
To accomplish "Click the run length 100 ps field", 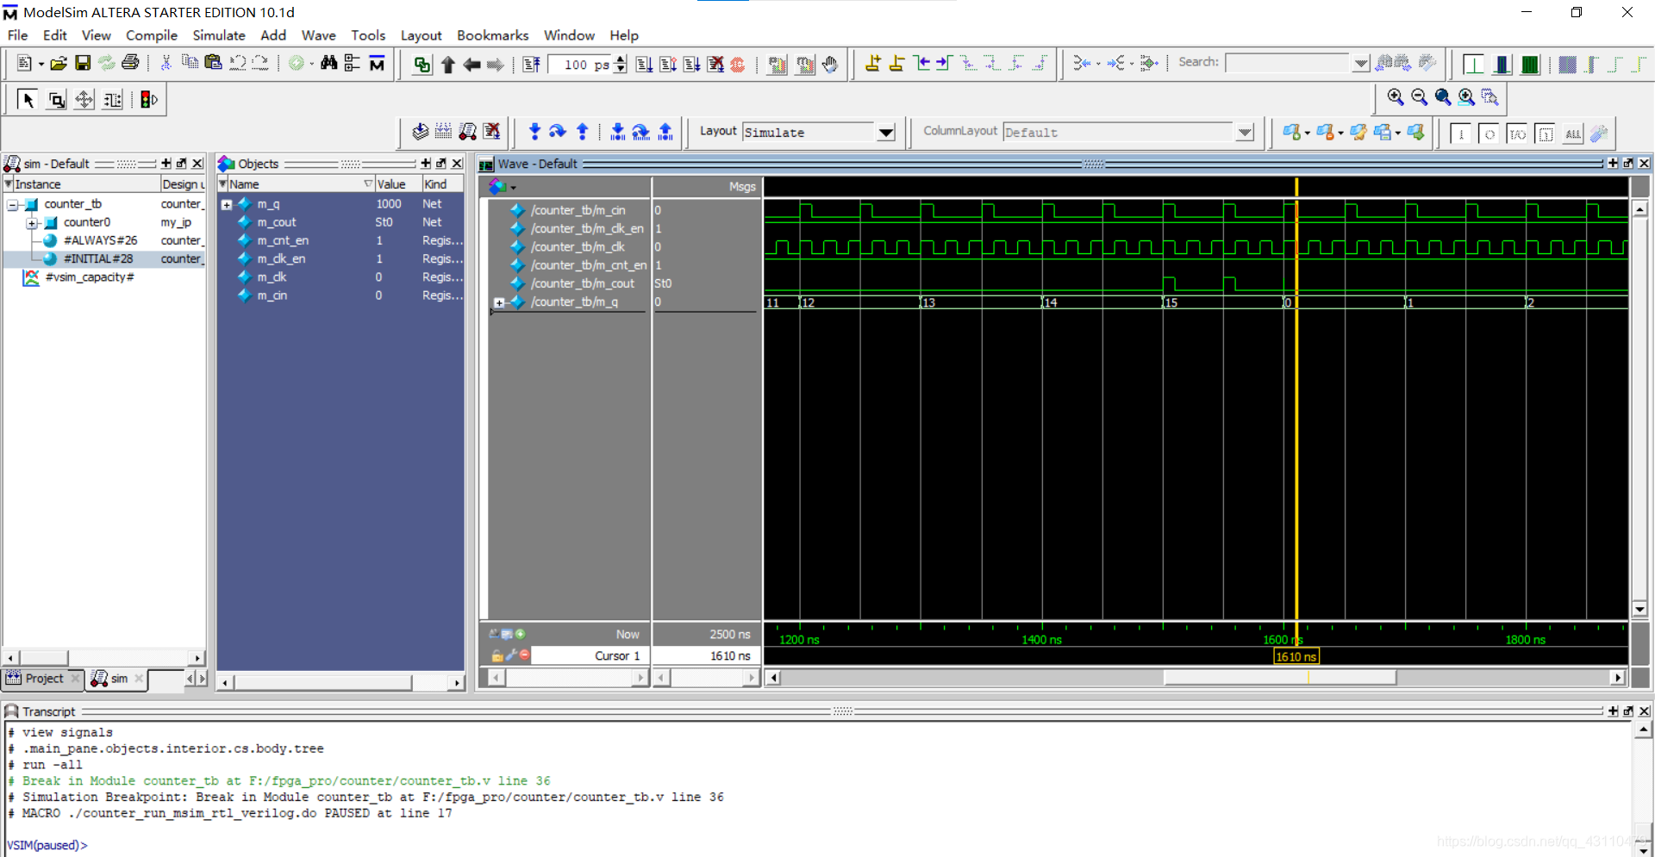I will (579, 65).
